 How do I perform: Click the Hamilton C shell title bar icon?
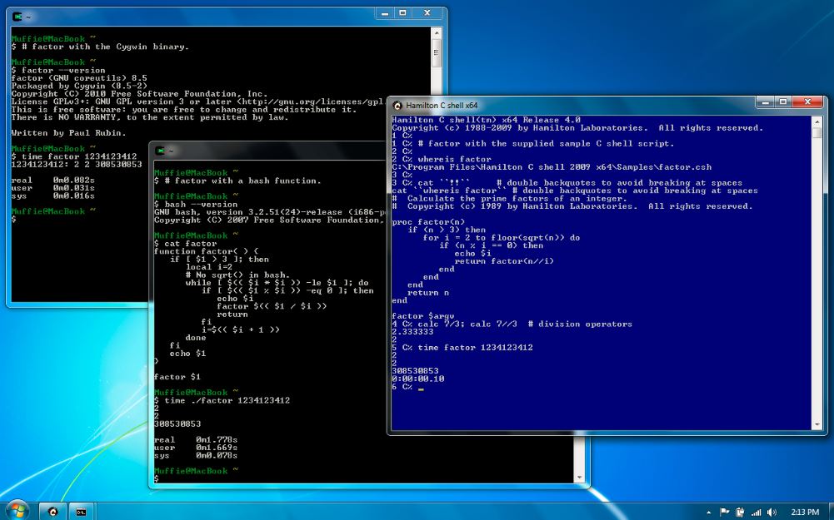tap(397, 105)
